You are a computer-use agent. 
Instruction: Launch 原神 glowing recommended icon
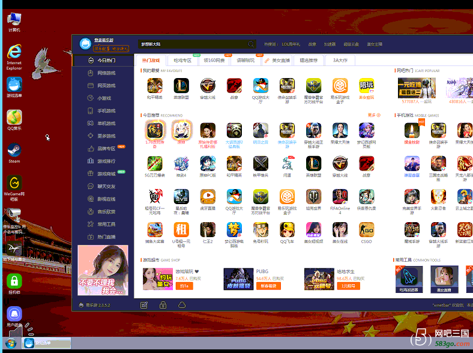click(x=181, y=130)
